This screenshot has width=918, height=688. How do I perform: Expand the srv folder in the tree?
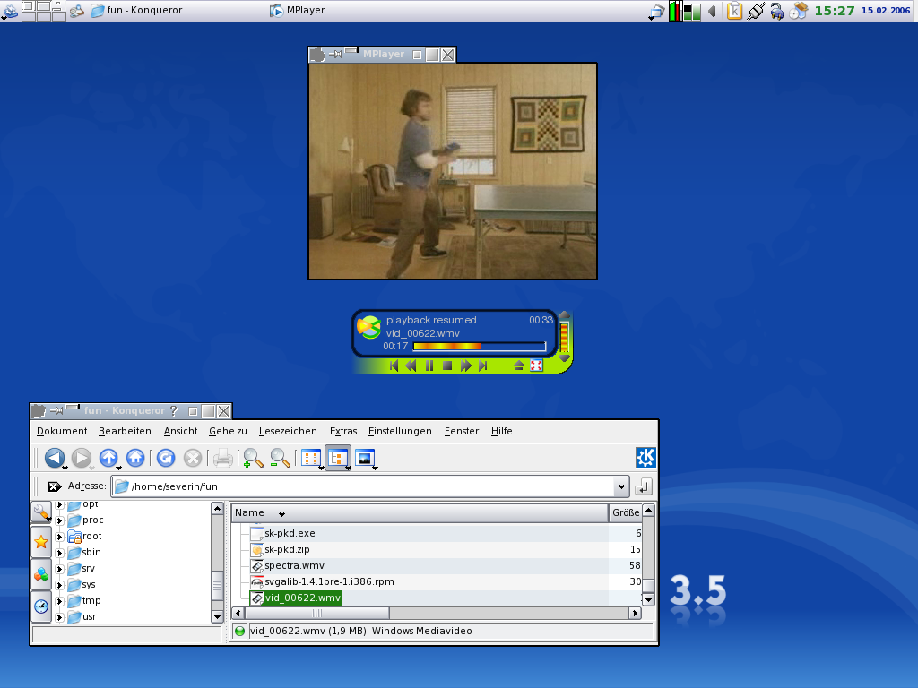(59, 569)
